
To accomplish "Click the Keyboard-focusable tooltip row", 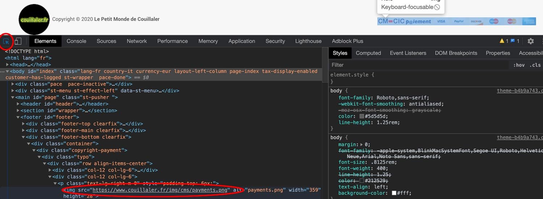I will 411,7.
